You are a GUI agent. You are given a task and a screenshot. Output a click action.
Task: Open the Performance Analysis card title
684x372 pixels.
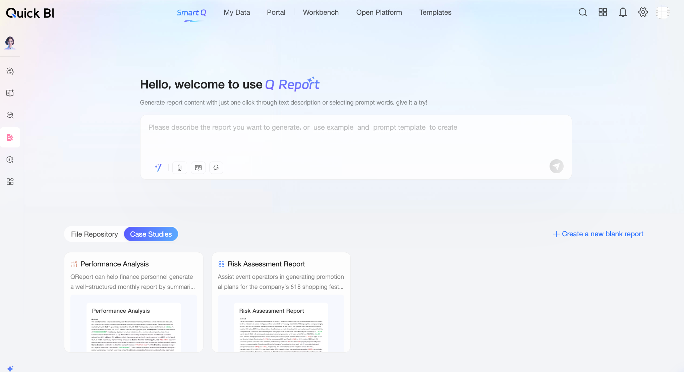(114, 264)
